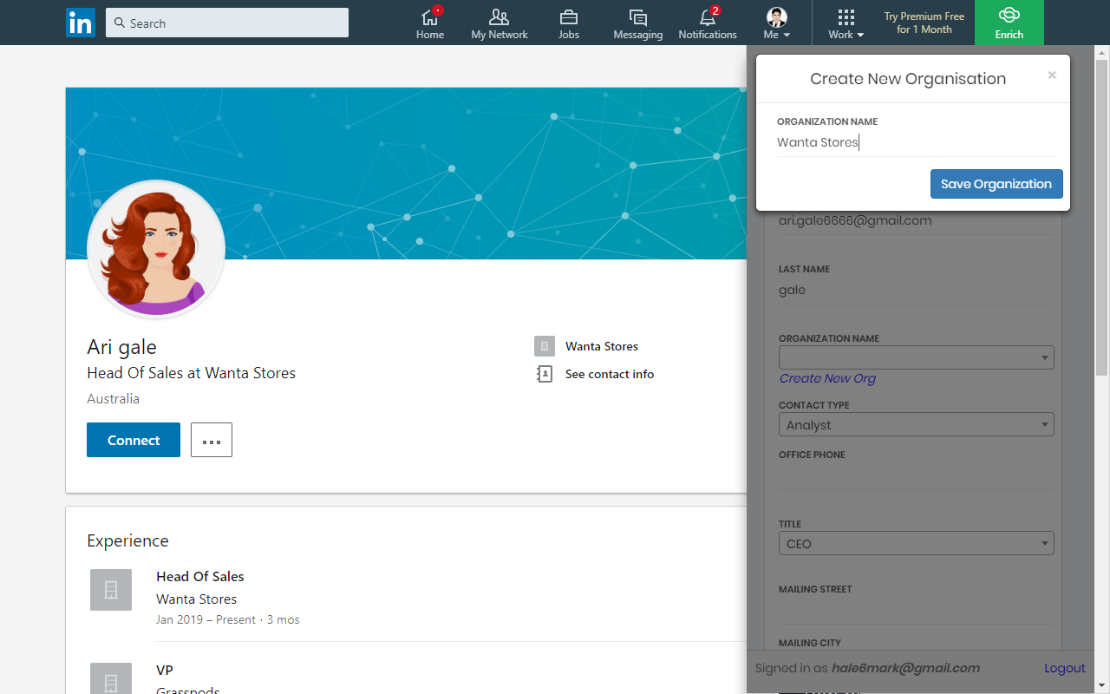This screenshot has width=1110, height=694.
Task: Open the Home feed icon
Action: pos(430,18)
